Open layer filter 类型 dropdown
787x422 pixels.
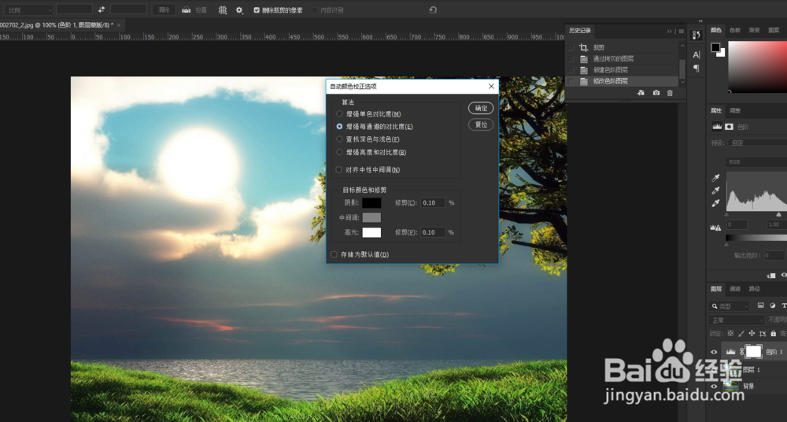pos(730,306)
